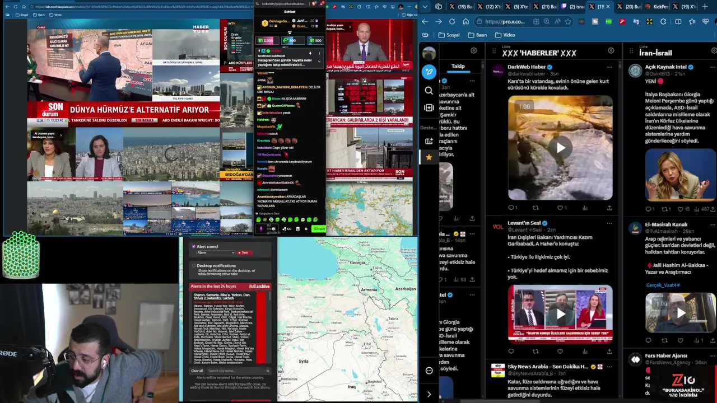Reply to the DarkWeb Haber post
The width and height of the screenshot is (717, 403).
pyautogui.click(x=511, y=208)
